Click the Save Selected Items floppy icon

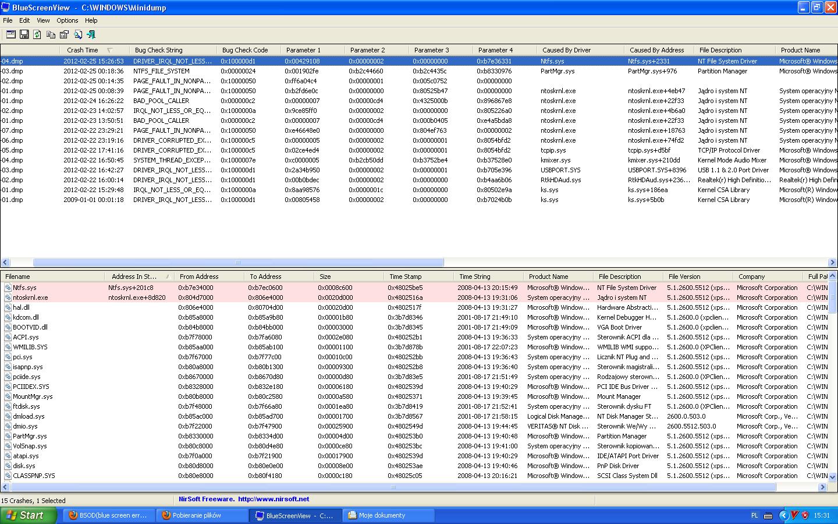(x=24, y=34)
